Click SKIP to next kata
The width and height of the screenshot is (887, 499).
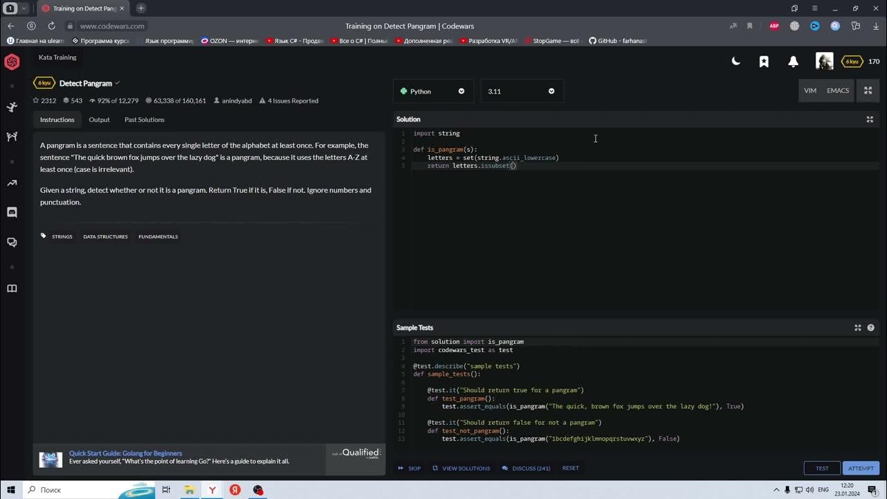[x=410, y=469]
